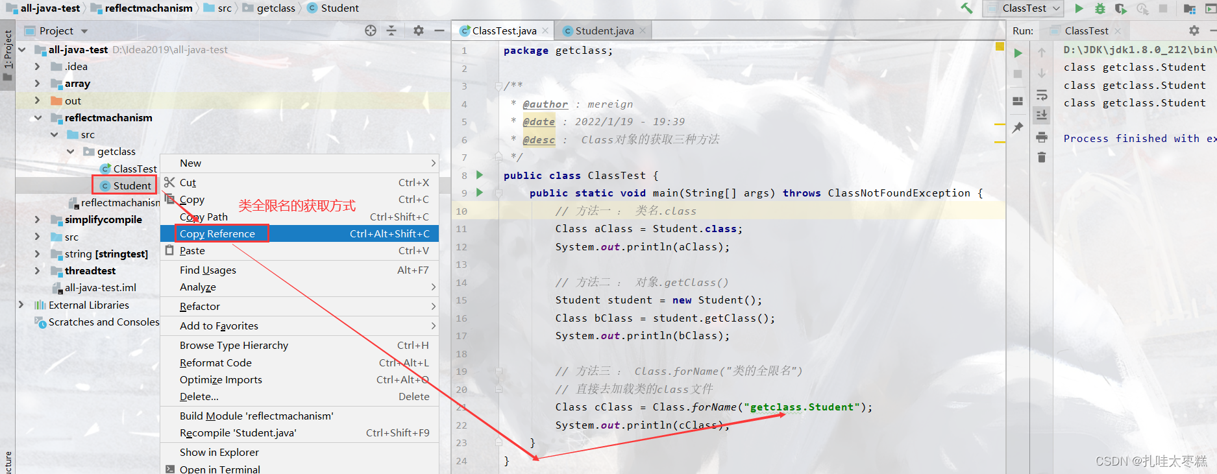Viewport: 1217px width, 474px height.
Task: Rerun ClassTest from the Run panel
Action: [x=1018, y=53]
